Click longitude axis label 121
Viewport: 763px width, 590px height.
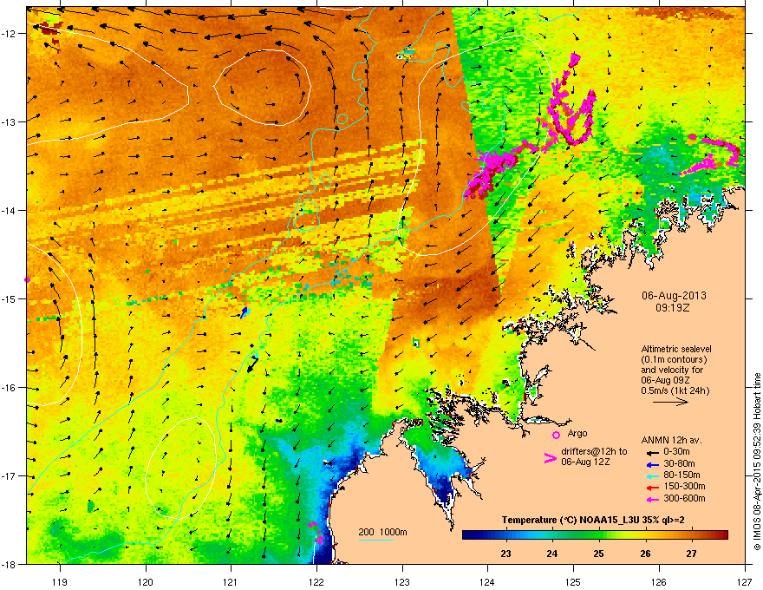pos(231,581)
